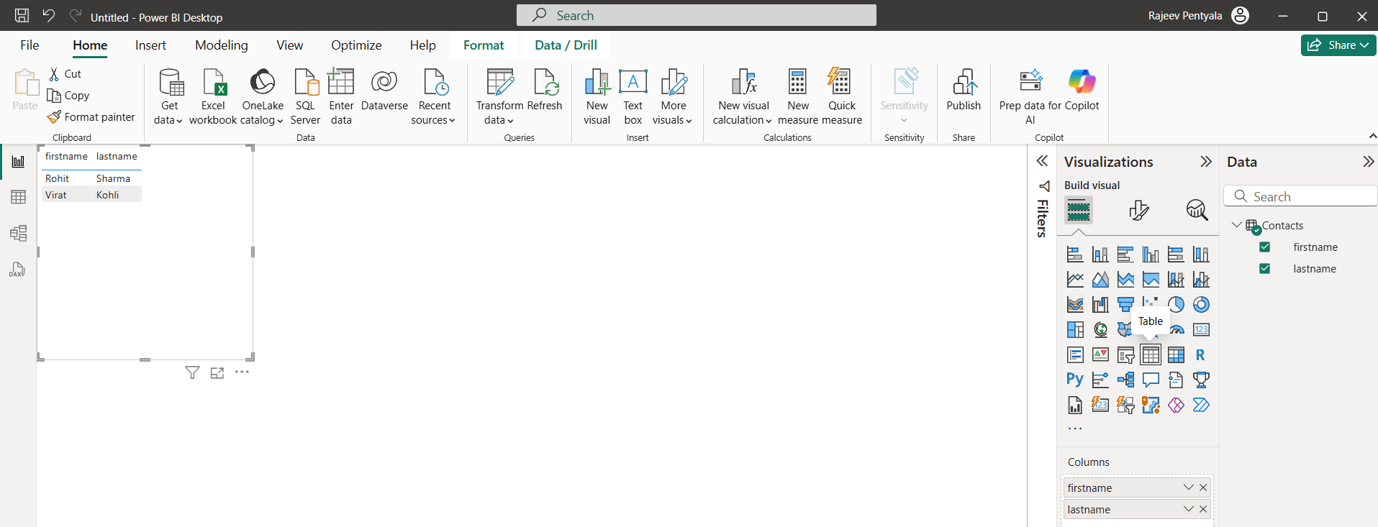Collapse the Contacts table tree
Viewport: 1378px width, 527px height.
click(x=1236, y=225)
